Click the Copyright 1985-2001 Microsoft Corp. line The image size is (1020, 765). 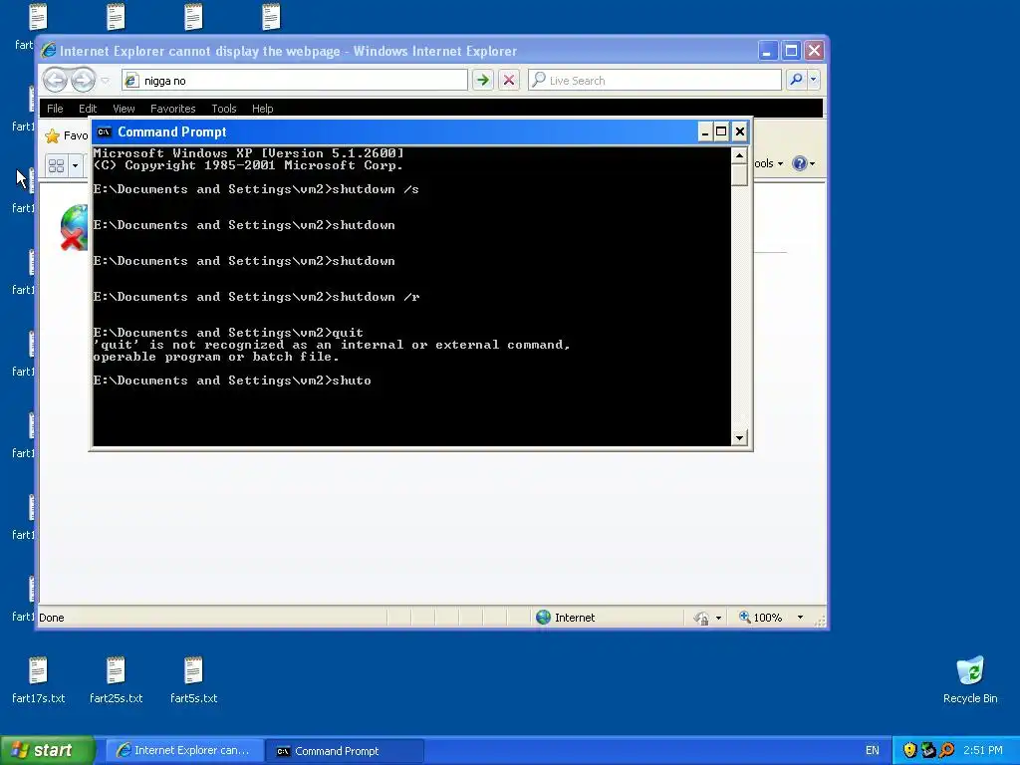(248, 165)
